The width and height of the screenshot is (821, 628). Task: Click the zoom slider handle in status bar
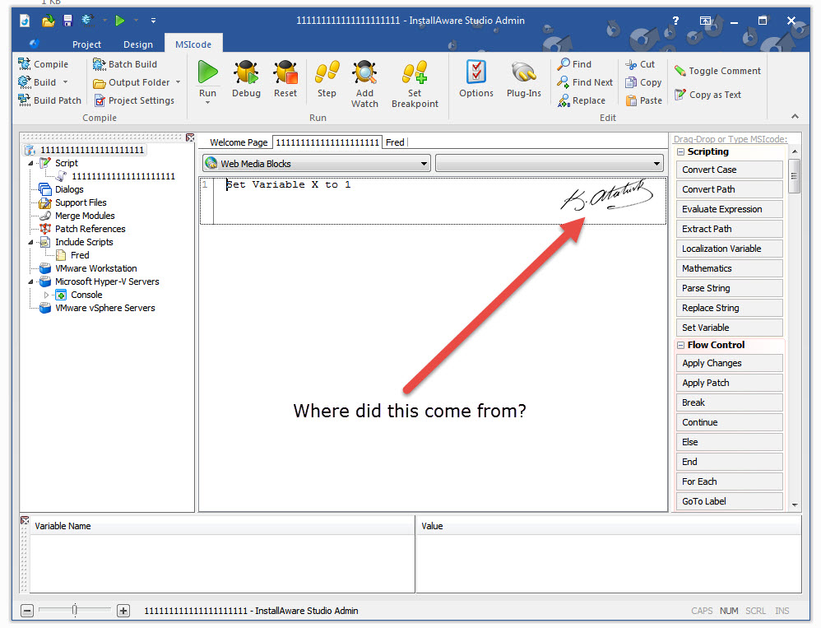[x=74, y=610]
